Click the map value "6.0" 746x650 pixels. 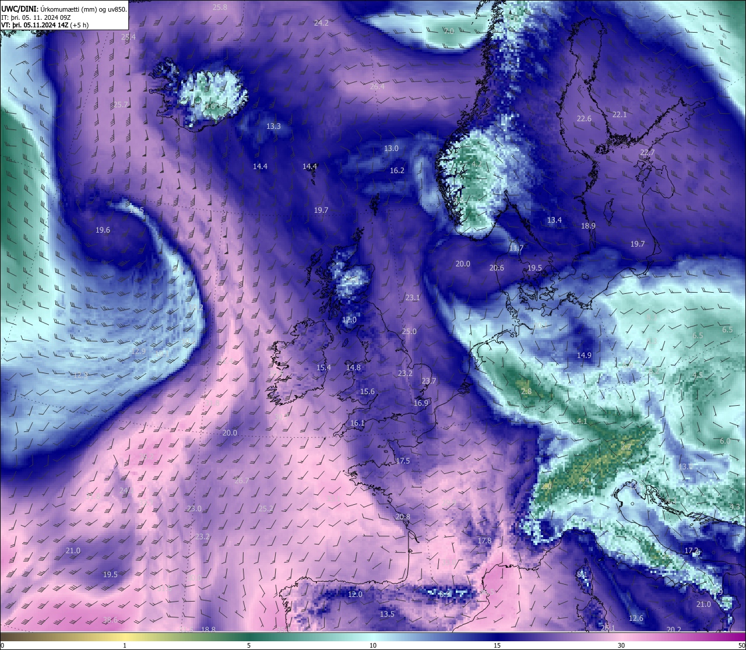click(725, 441)
